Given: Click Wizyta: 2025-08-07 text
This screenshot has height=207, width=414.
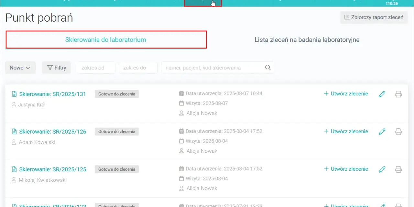Looking at the screenshot, I should click(207, 103).
